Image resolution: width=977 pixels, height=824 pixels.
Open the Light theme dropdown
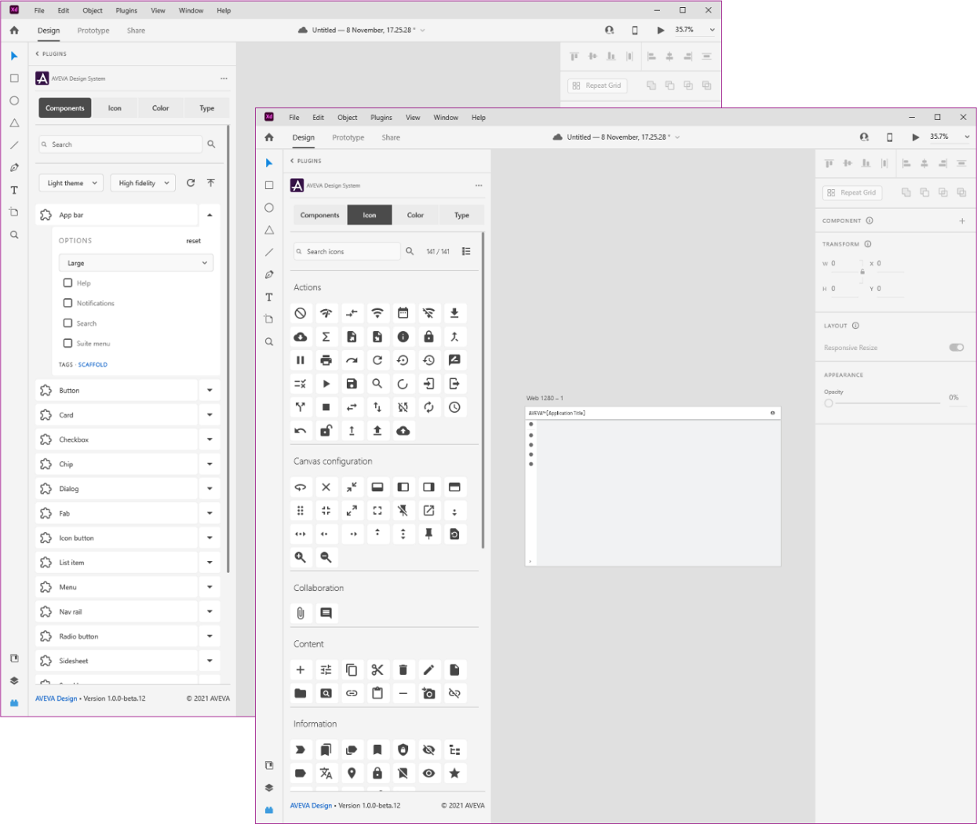tap(71, 183)
